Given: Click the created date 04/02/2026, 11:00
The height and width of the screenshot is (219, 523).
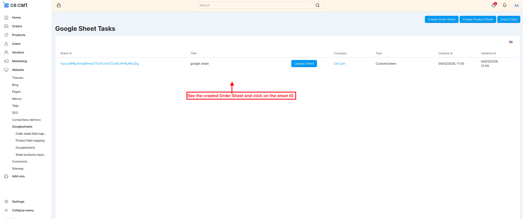Looking at the screenshot, I should (x=451, y=64).
